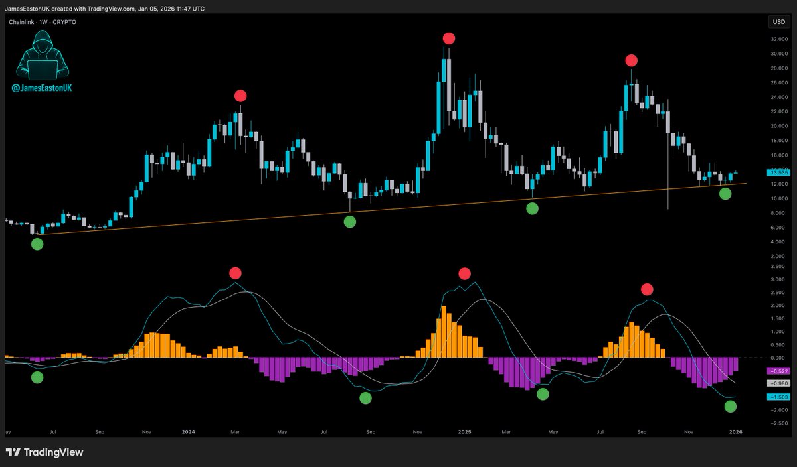
Task: Click the Chainlink · 1W · CRYPTO symbol title
Action: (41, 22)
